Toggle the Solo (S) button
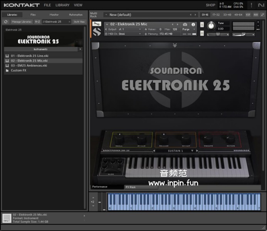 tap(202, 25)
